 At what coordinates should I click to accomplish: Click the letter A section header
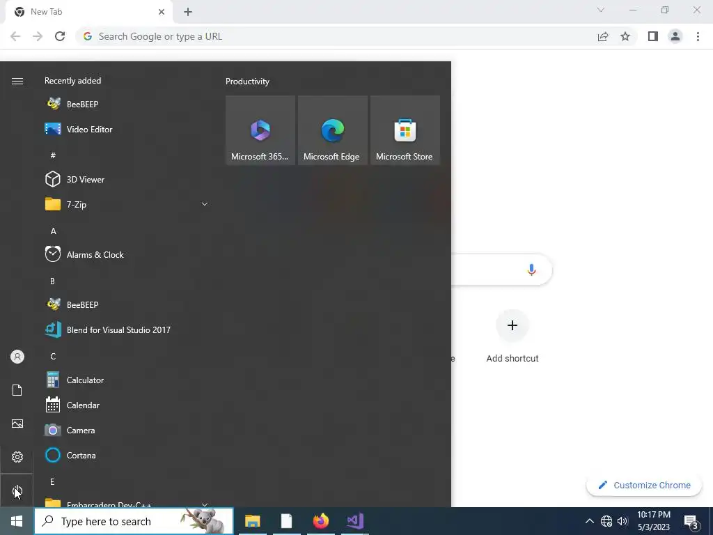point(53,231)
